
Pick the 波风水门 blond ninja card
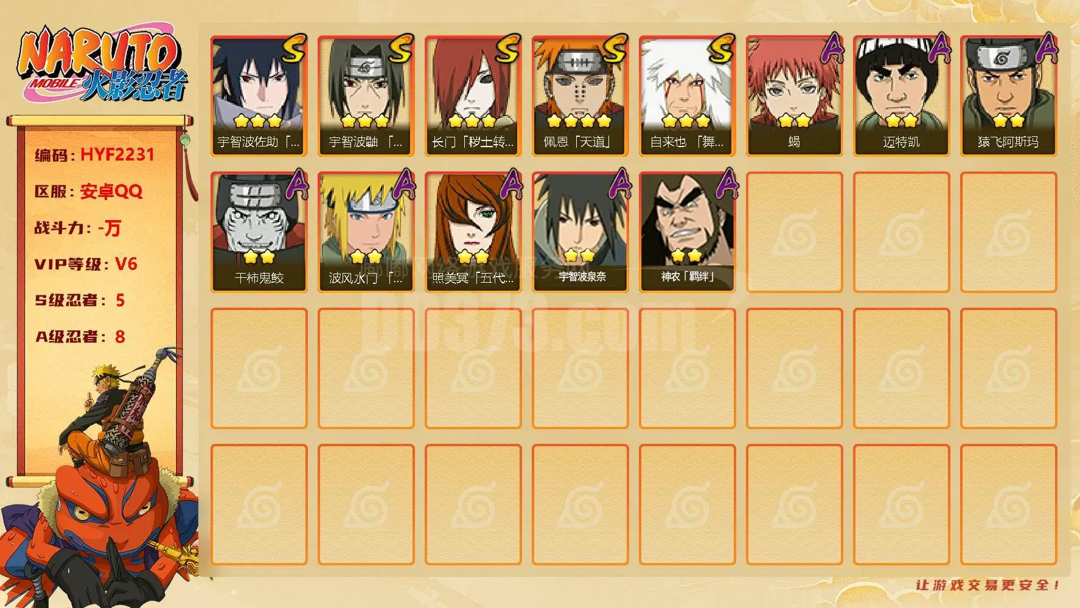[366, 232]
